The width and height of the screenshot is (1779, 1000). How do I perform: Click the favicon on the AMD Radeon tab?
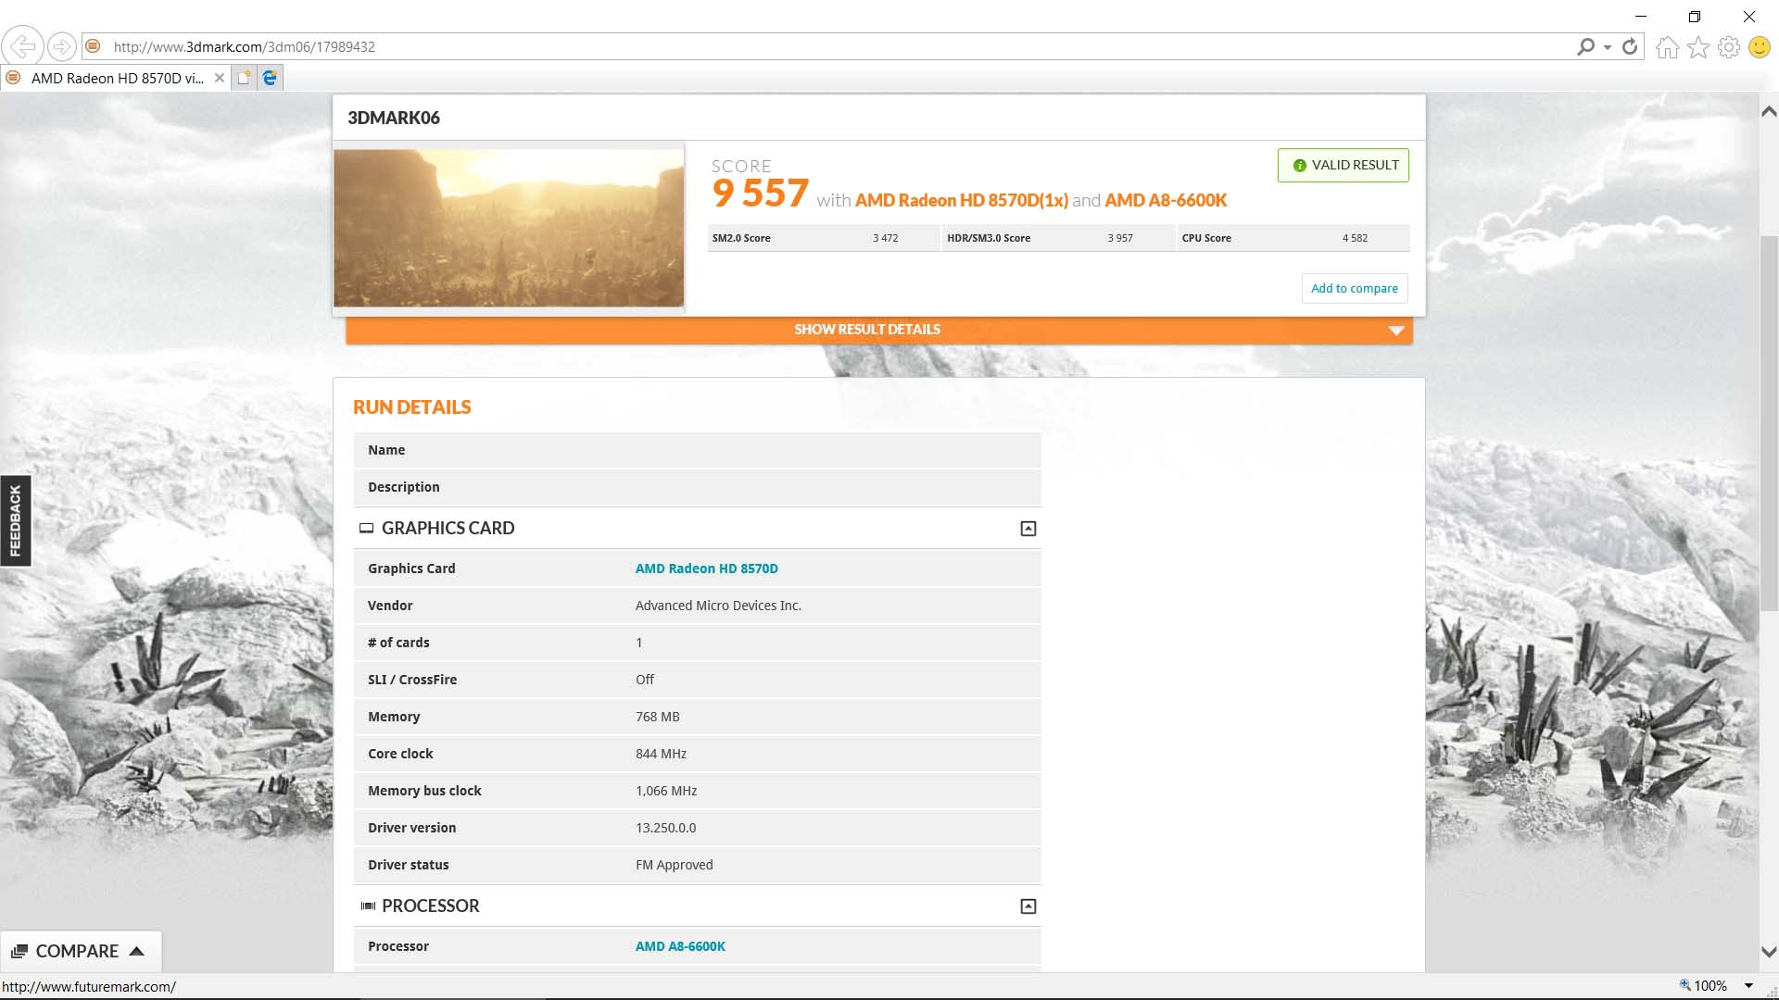click(x=13, y=78)
